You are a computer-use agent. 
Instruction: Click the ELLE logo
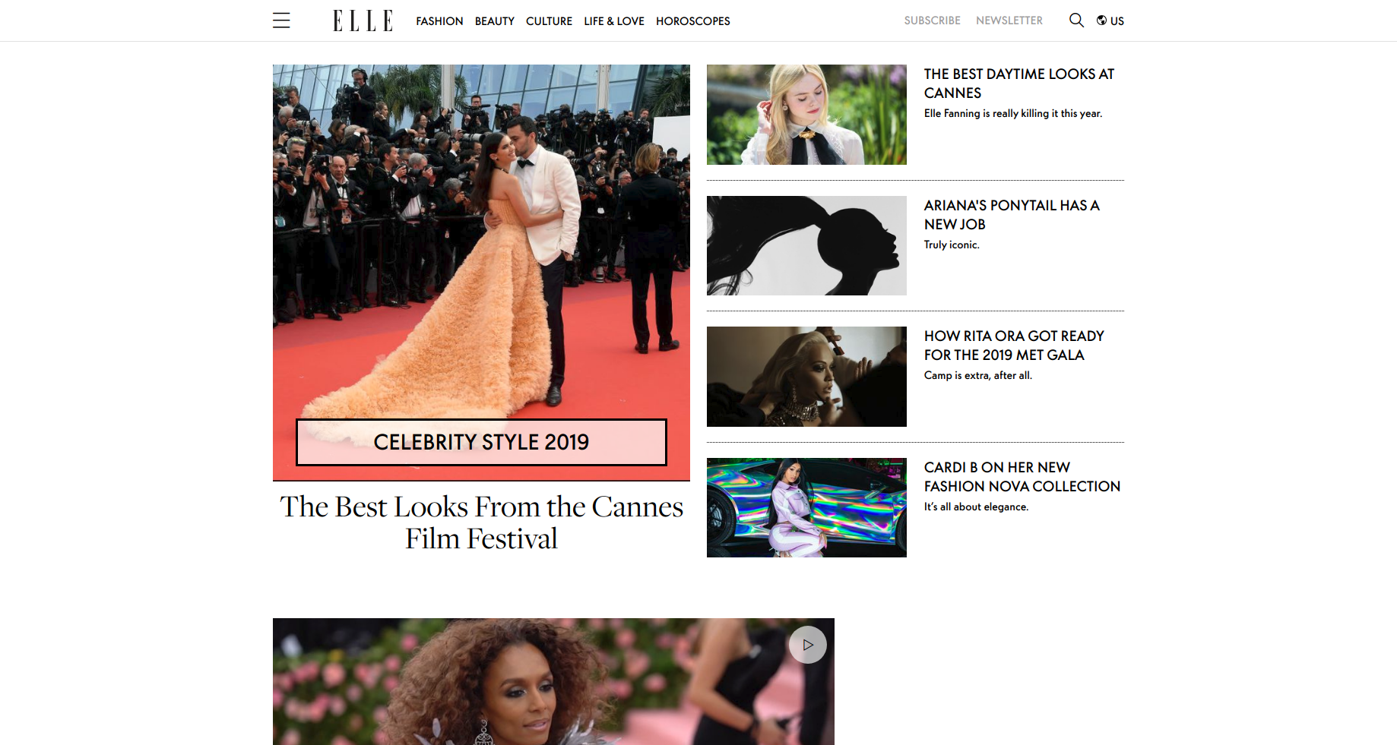[x=363, y=21]
